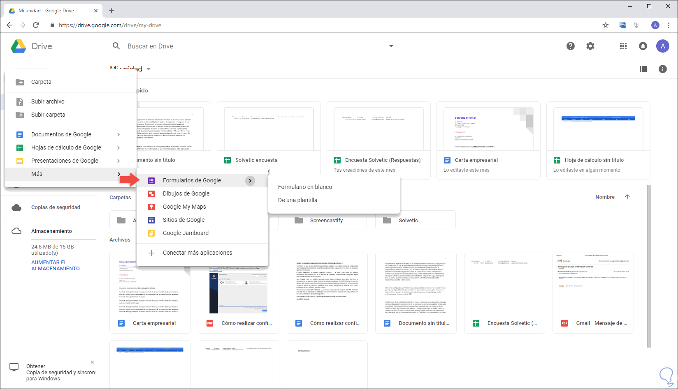Click the Almacenamiento cloud outline icon
The image size is (678, 389).
pos(16,231)
